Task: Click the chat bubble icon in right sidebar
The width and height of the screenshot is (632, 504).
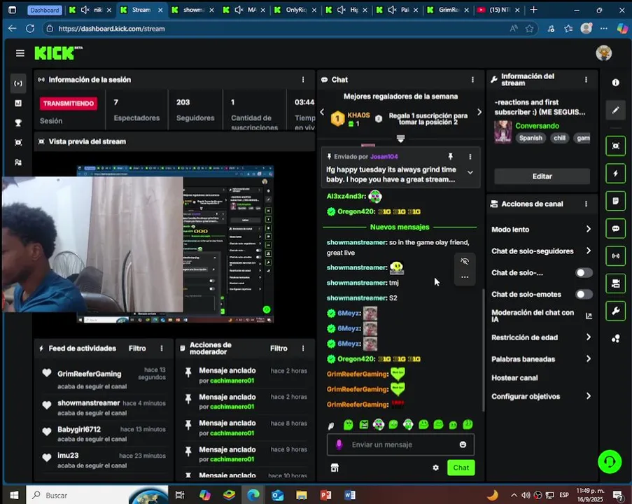Action: (x=615, y=228)
